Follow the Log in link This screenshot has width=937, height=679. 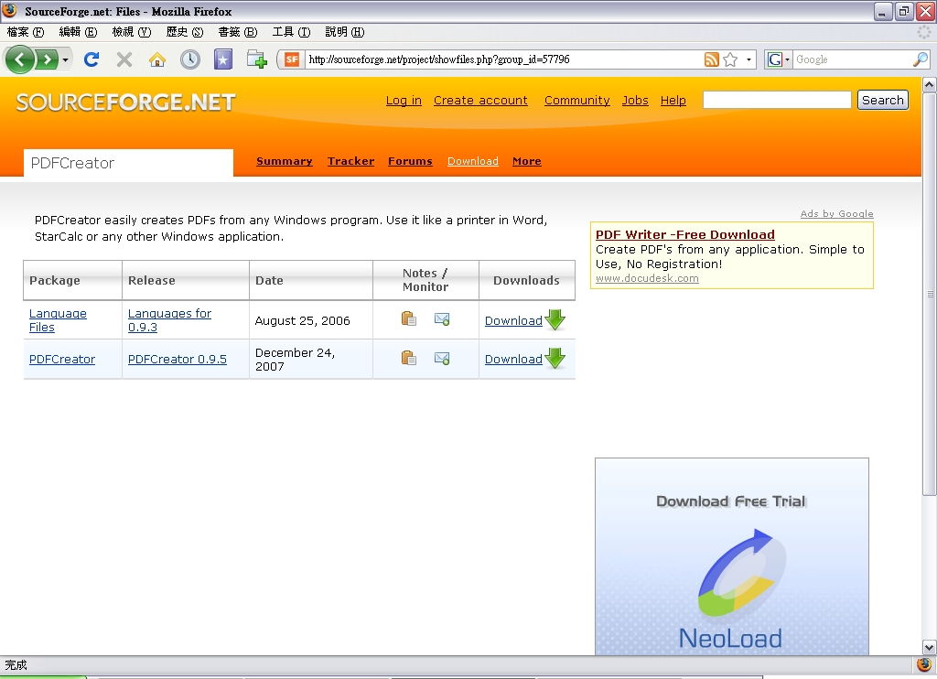pos(404,101)
